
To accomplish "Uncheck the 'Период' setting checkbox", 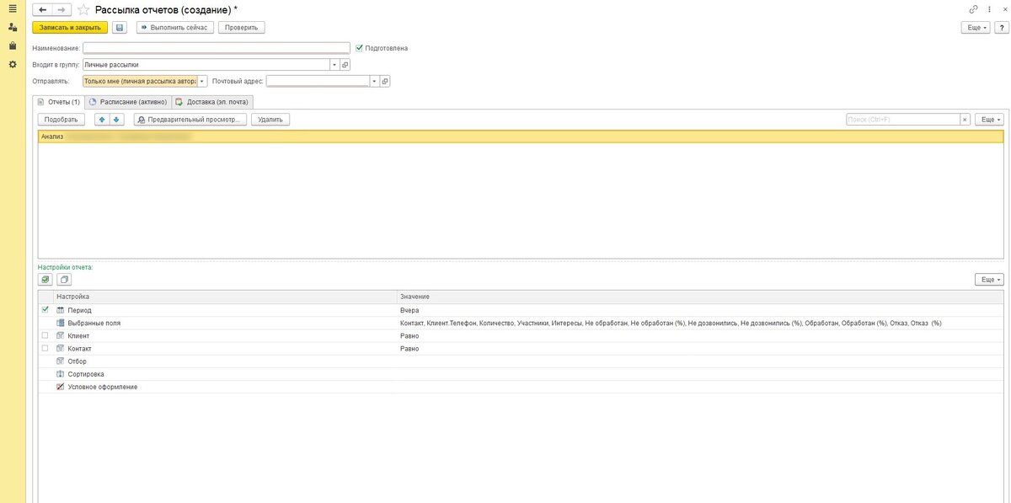I will click(45, 310).
